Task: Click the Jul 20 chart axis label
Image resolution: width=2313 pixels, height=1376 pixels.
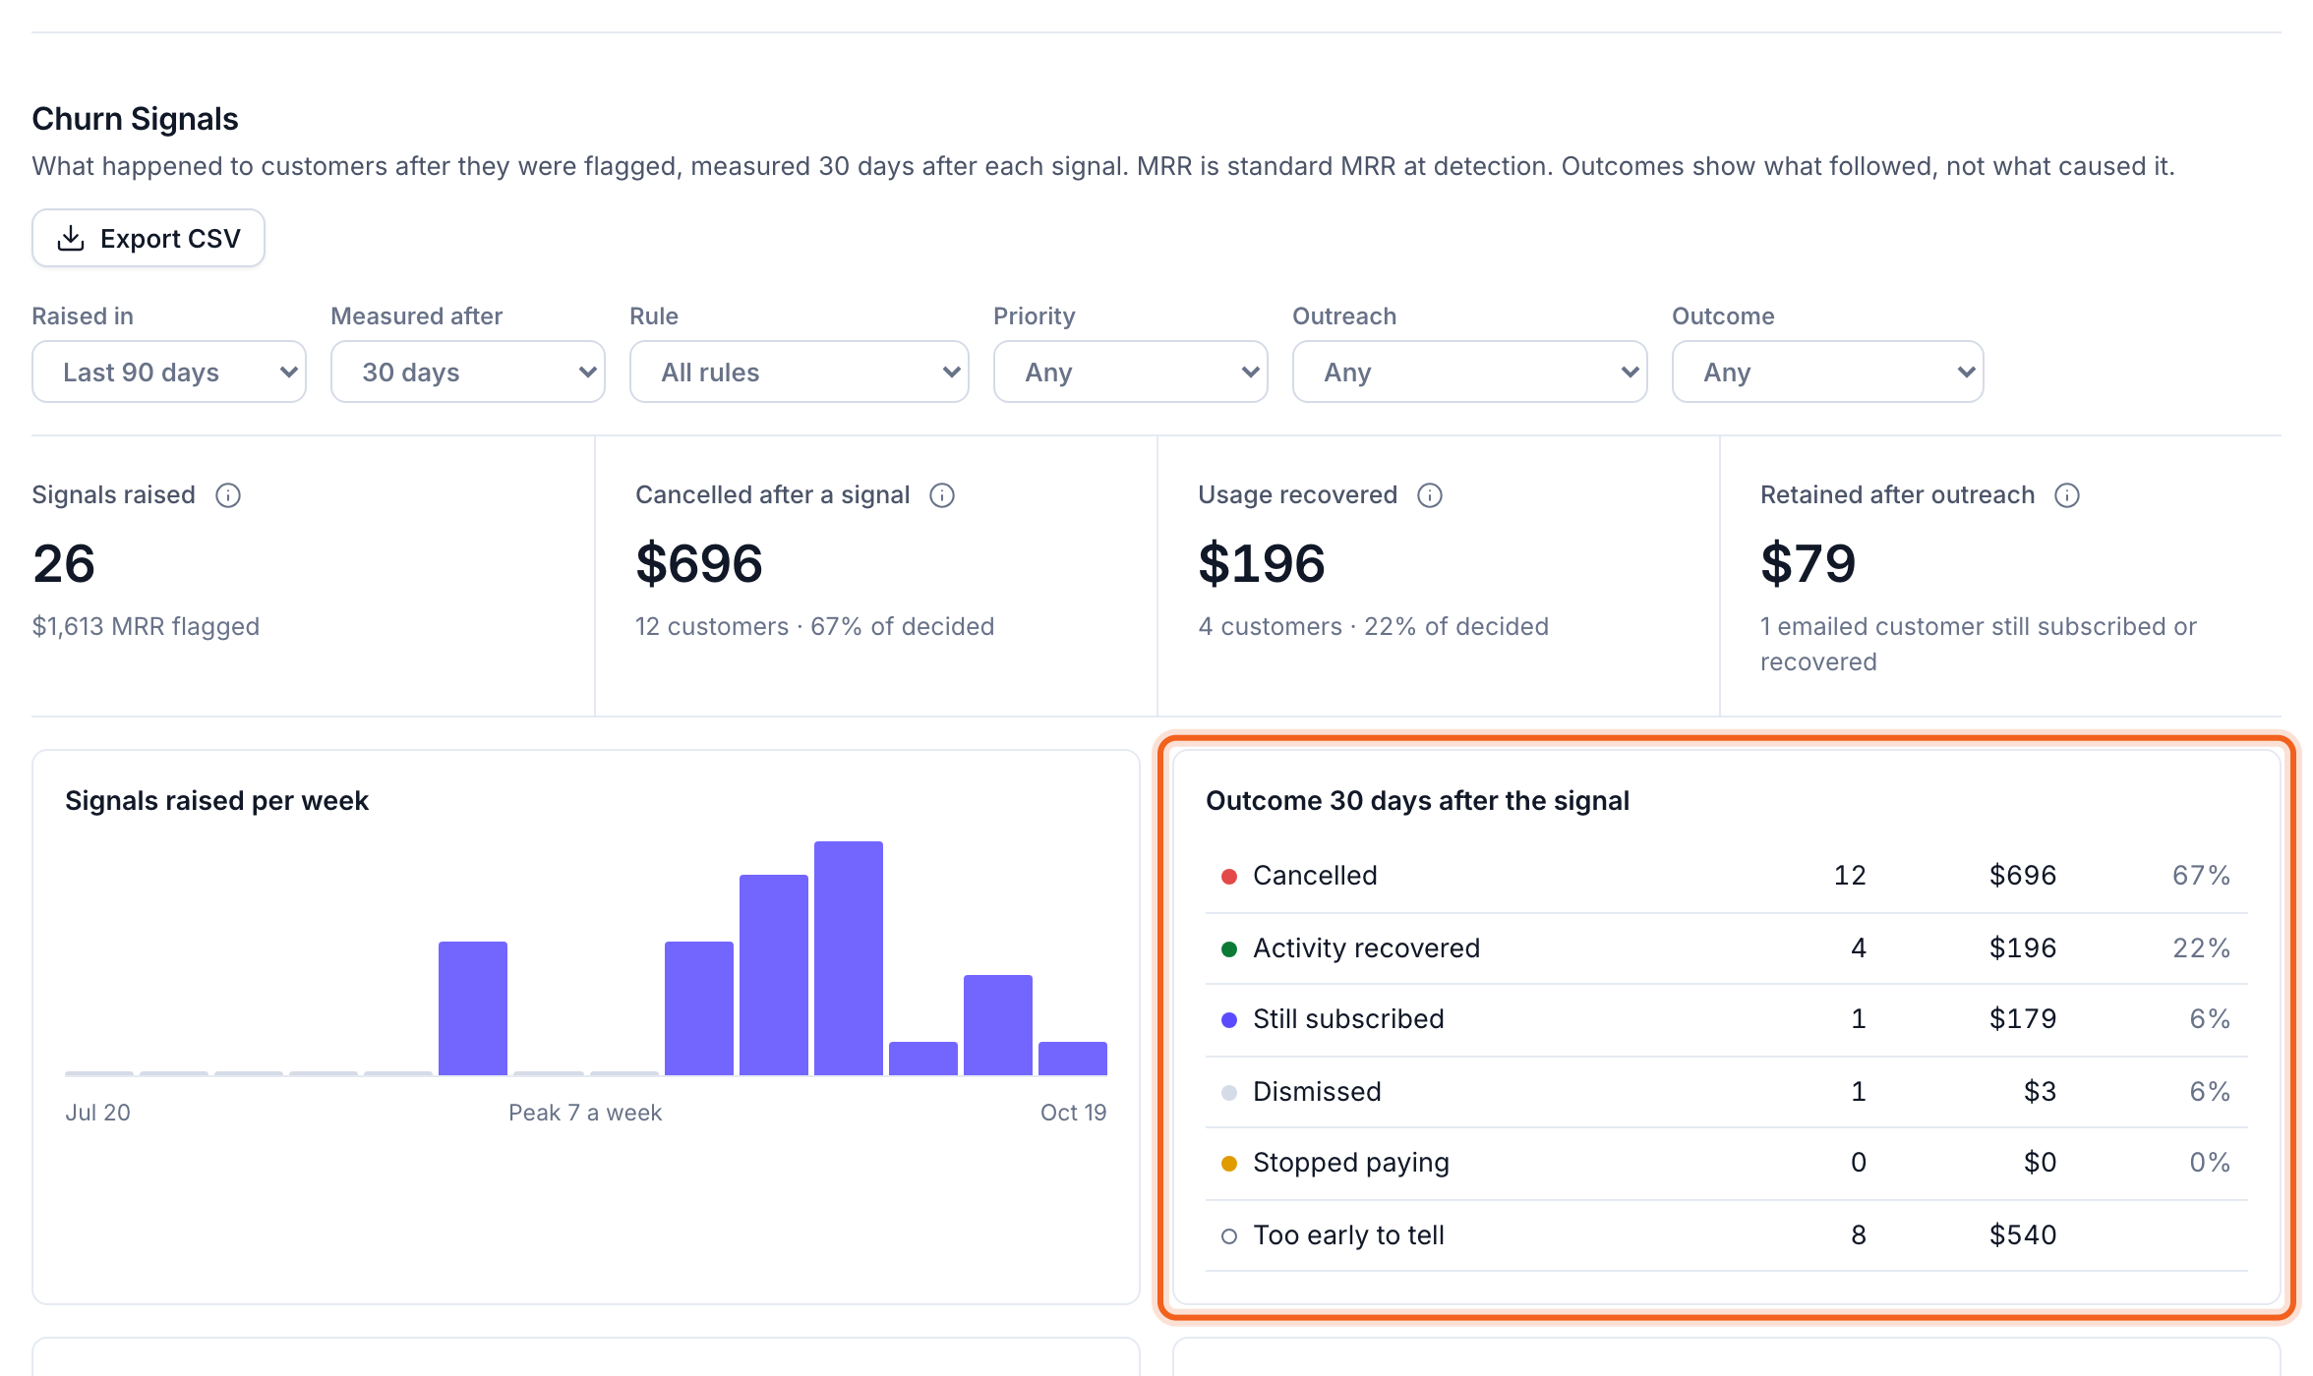Action: click(97, 1113)
